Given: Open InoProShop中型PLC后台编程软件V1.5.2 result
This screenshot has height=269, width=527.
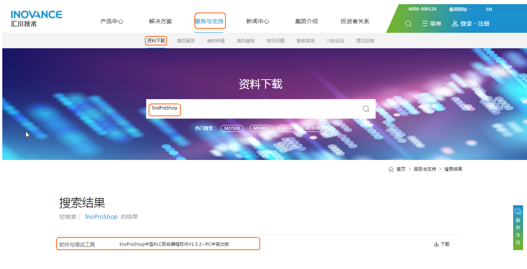Looking at the screenshot, I should point(174,244).
